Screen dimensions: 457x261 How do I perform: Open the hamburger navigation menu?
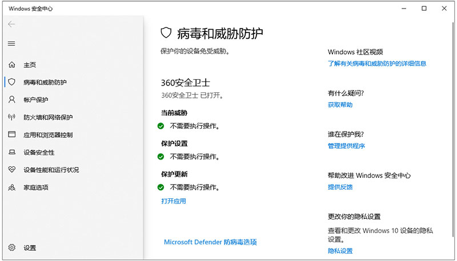tap(11, 44)
